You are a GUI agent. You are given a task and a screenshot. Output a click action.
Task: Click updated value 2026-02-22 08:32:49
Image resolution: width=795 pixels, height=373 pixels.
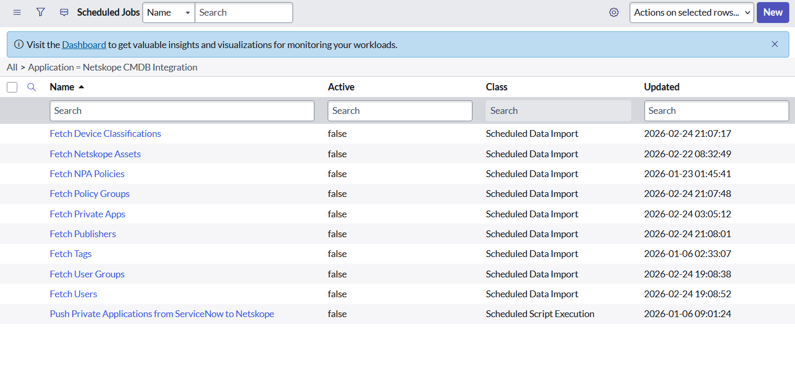click(x=687, y=154)
